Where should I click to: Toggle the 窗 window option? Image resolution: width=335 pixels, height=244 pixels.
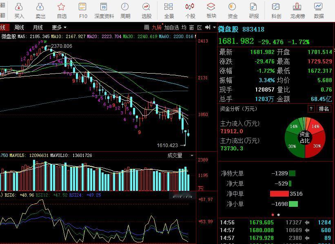(192, 27)
